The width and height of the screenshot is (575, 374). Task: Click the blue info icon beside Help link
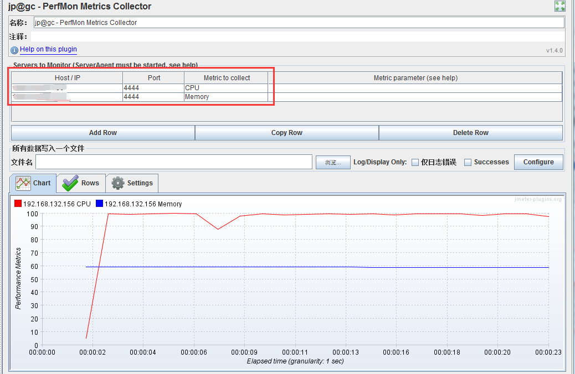pyautogui.click(x=14, y=50)
